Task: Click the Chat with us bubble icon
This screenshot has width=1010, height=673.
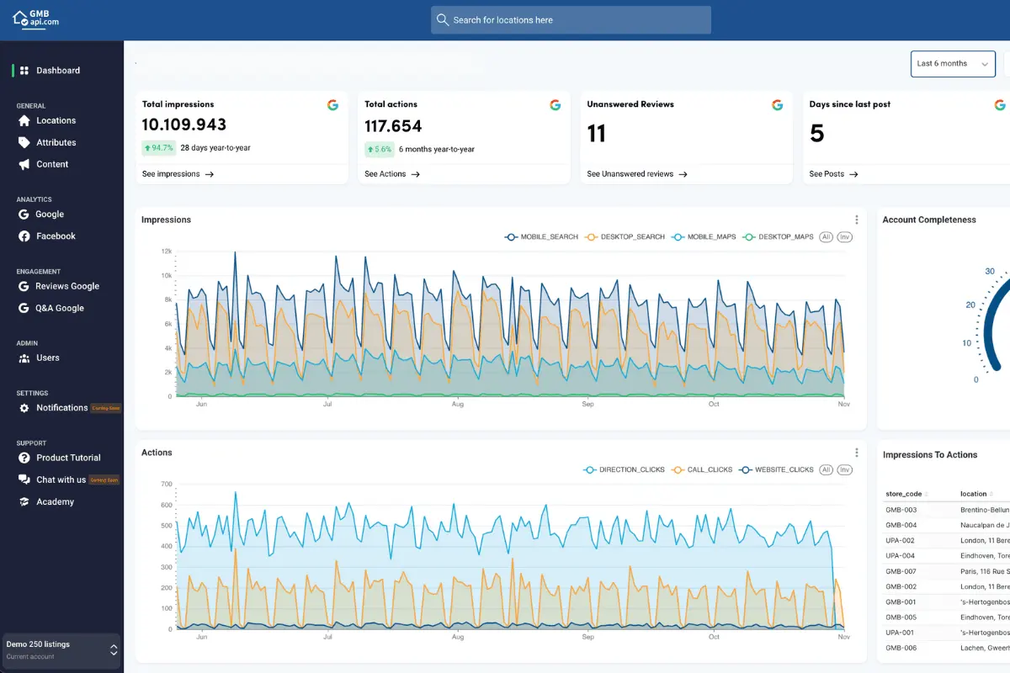Action: click(24, 480)
